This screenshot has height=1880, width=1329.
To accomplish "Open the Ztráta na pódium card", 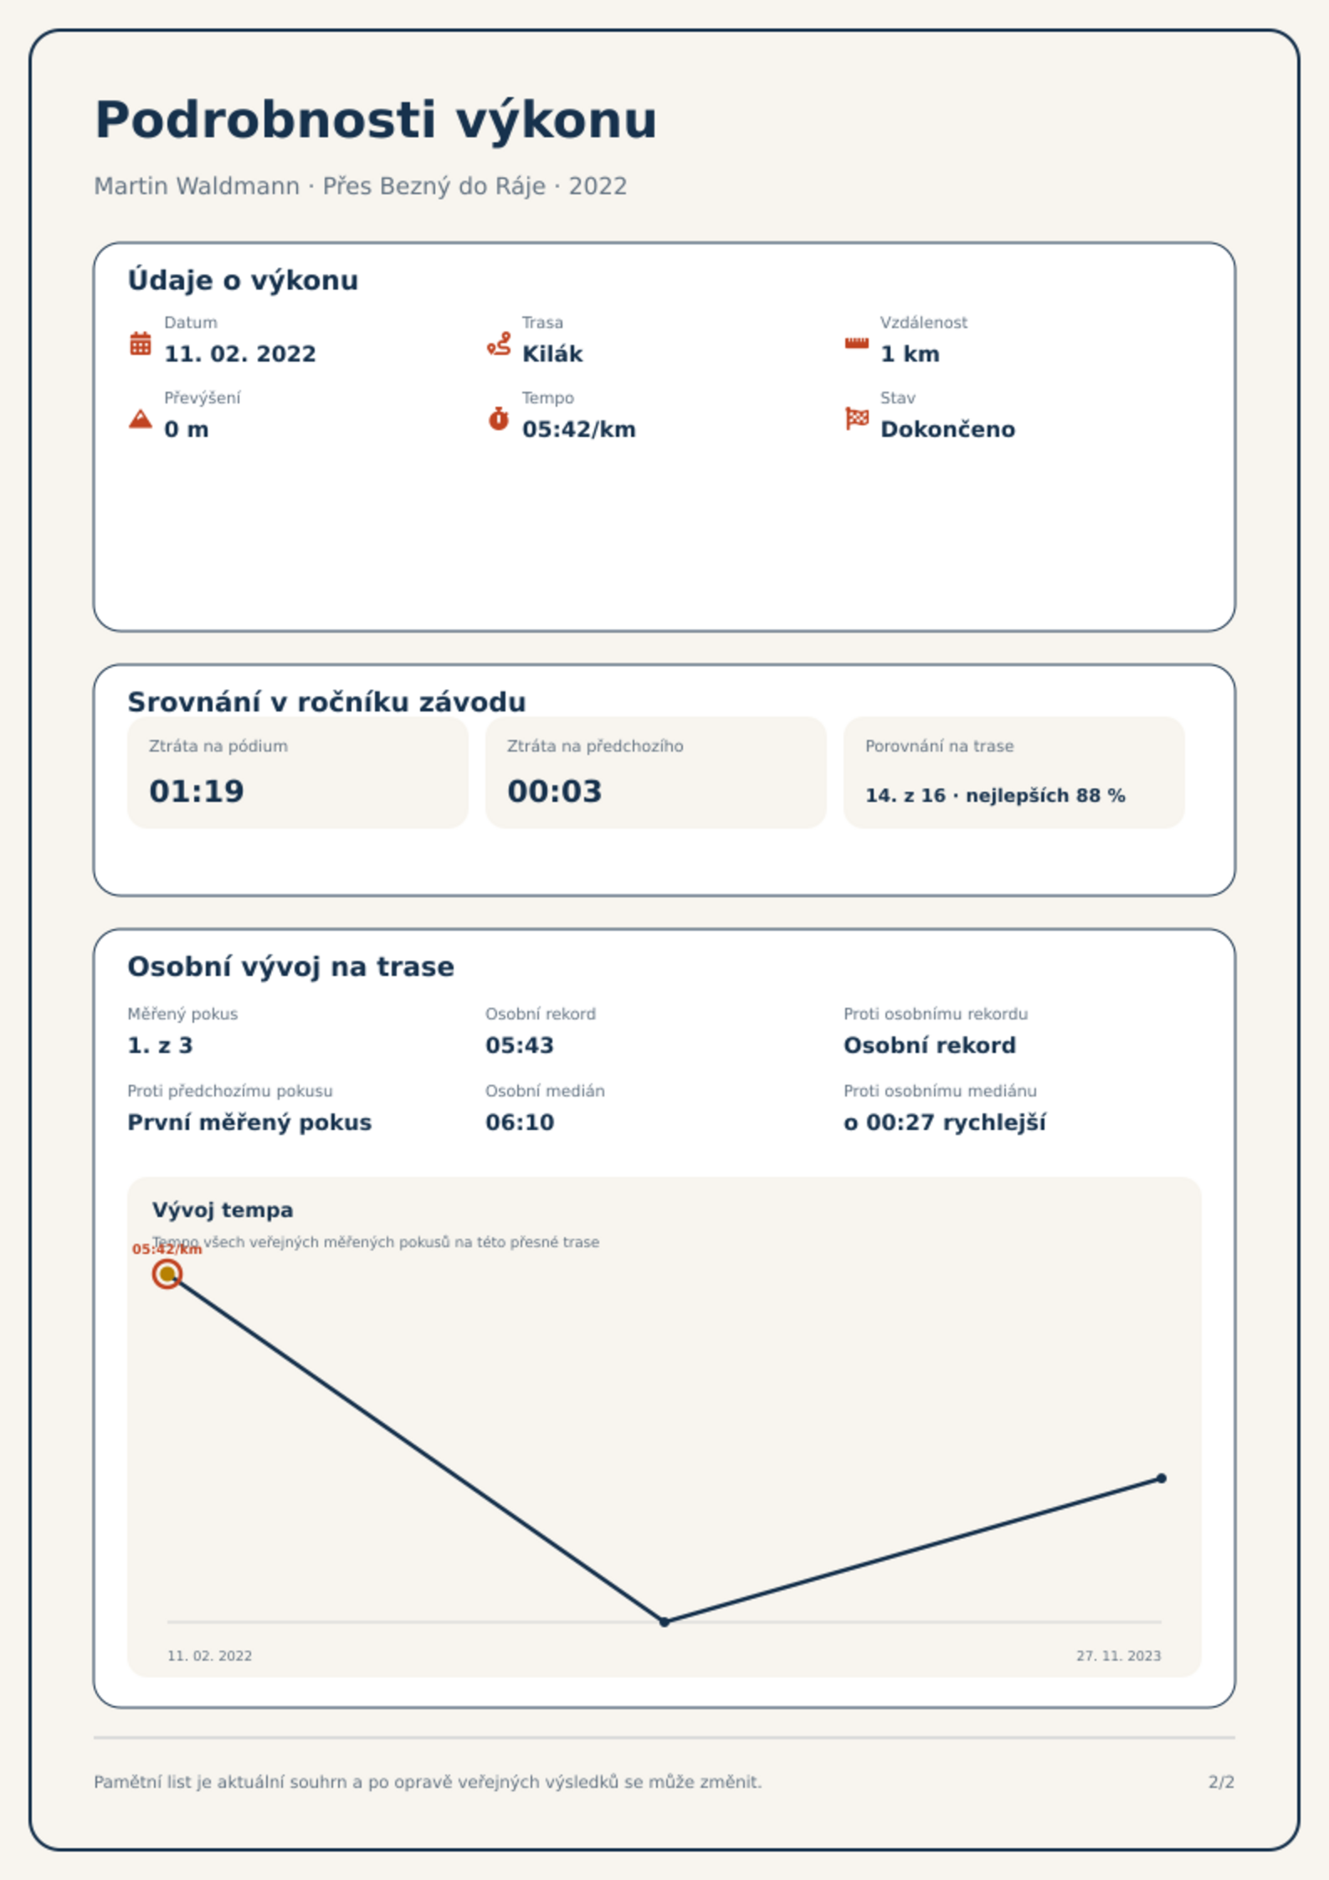I will 298,773.
